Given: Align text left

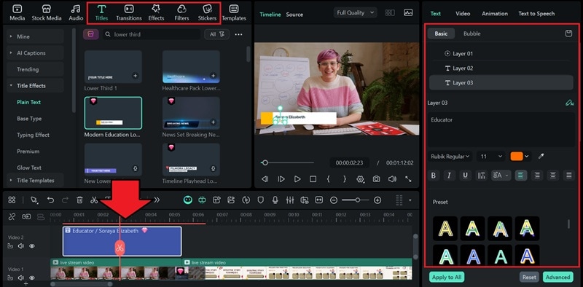Looking at the screenshot, I should click(x=520, y=176).
